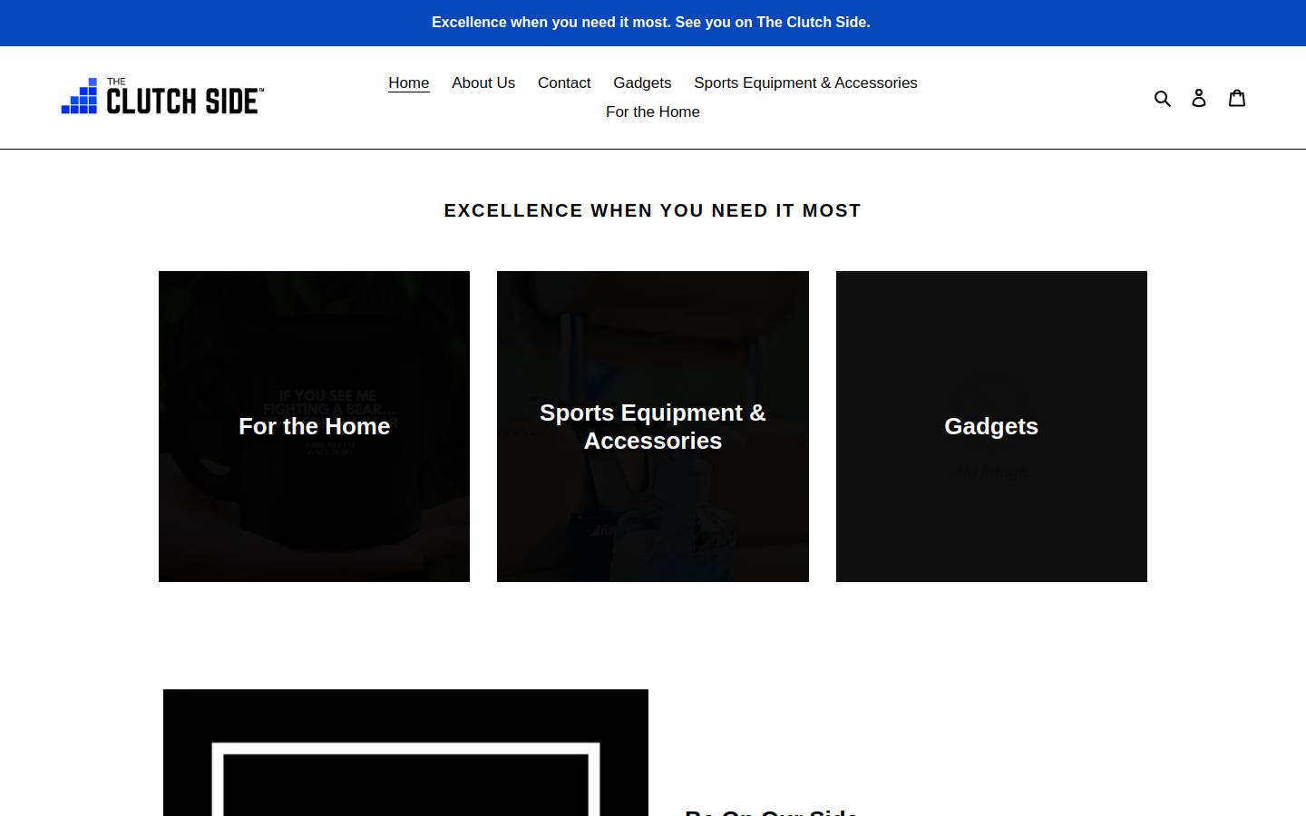Click the black framed image below collections
The image size is (1306, 816).
405,753
